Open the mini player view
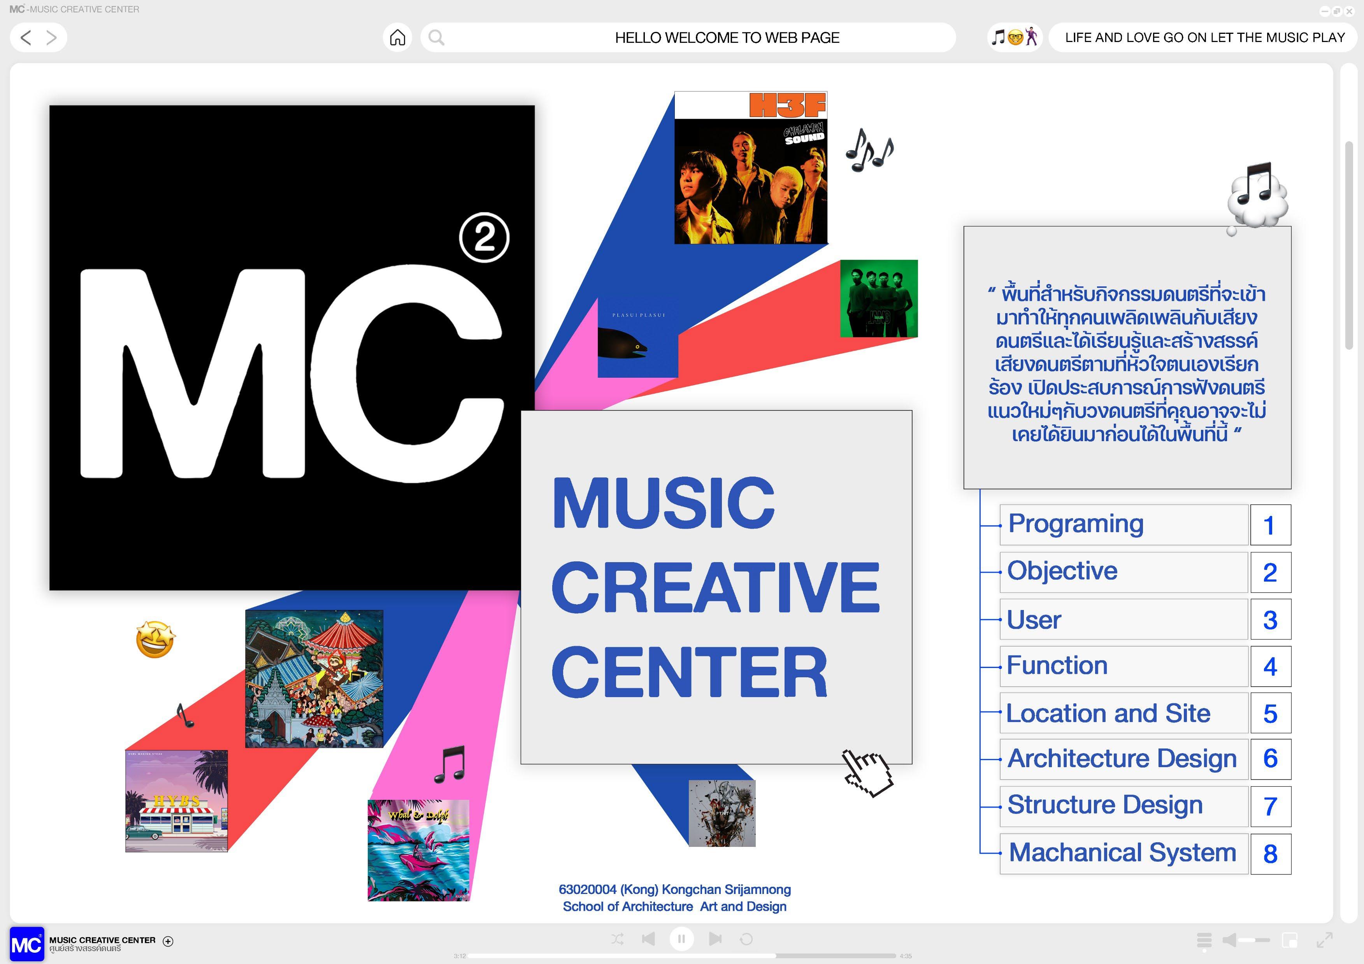 [x=1290, y=940]
